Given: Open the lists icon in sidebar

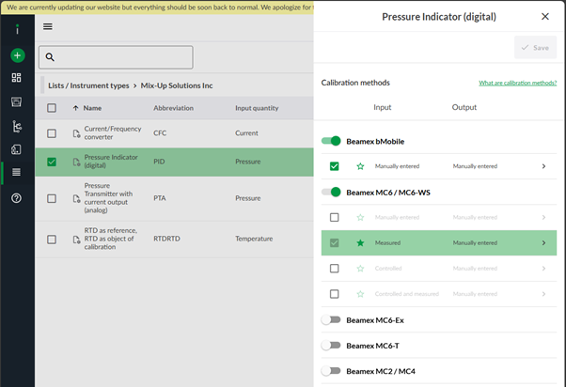Looking at the screenshot, I should pos(17,172).
